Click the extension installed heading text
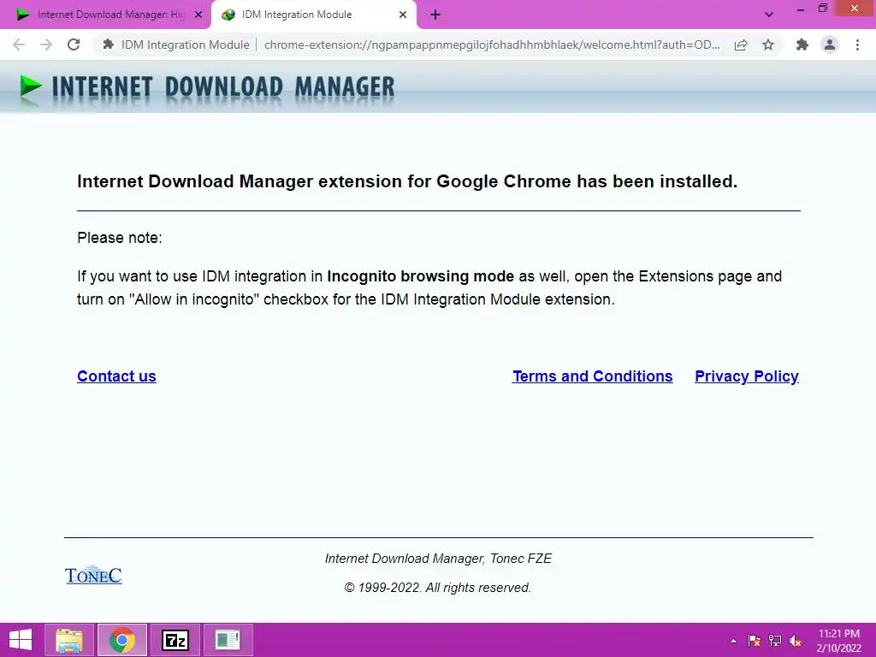 point(407,181)
